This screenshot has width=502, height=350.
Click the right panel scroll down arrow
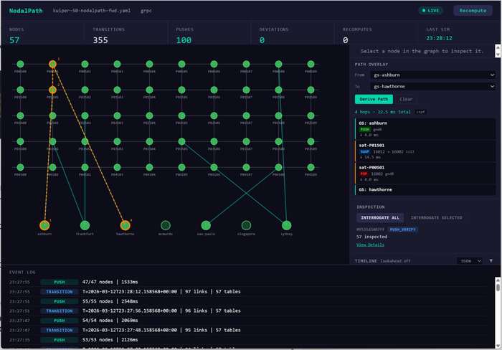[x=498, y=55]
